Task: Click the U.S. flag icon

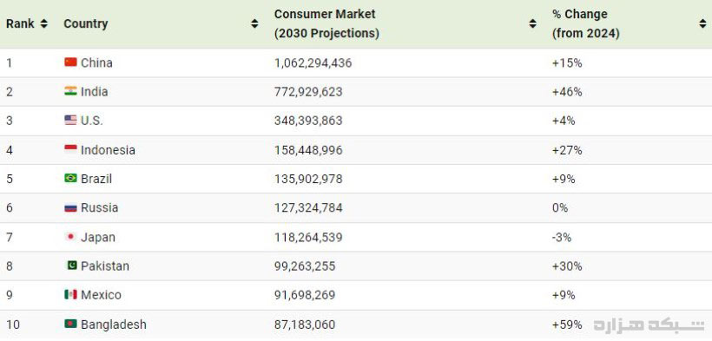Action: pyautogui.click(x=70, y=121)
